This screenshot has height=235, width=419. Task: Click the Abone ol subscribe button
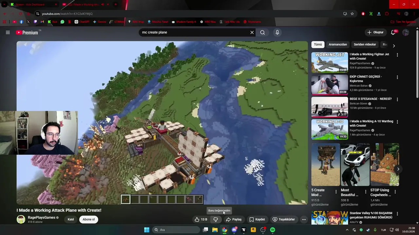click(88, 219)
